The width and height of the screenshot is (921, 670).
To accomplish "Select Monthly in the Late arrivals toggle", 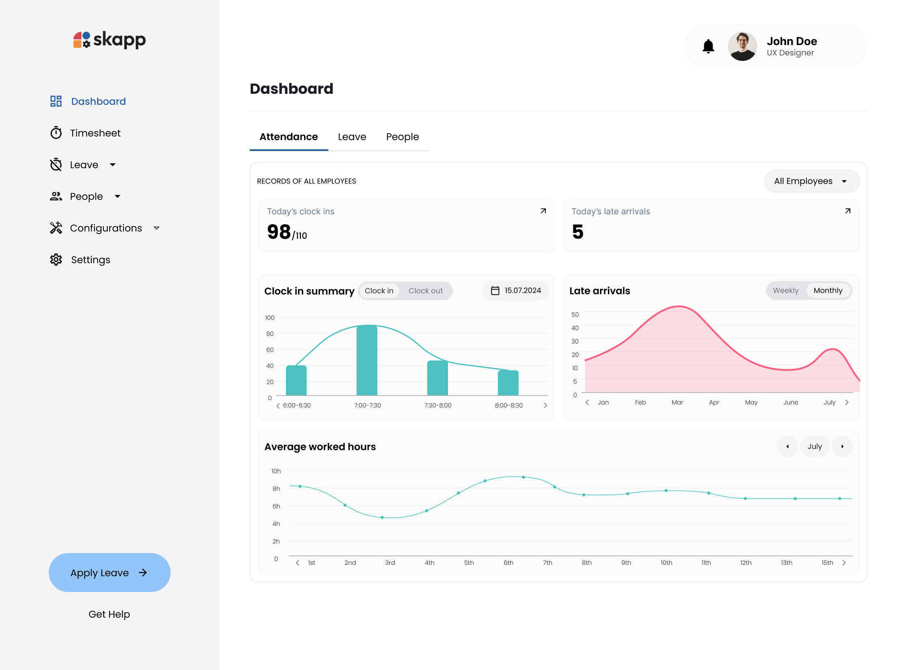I will pos(828,290).
